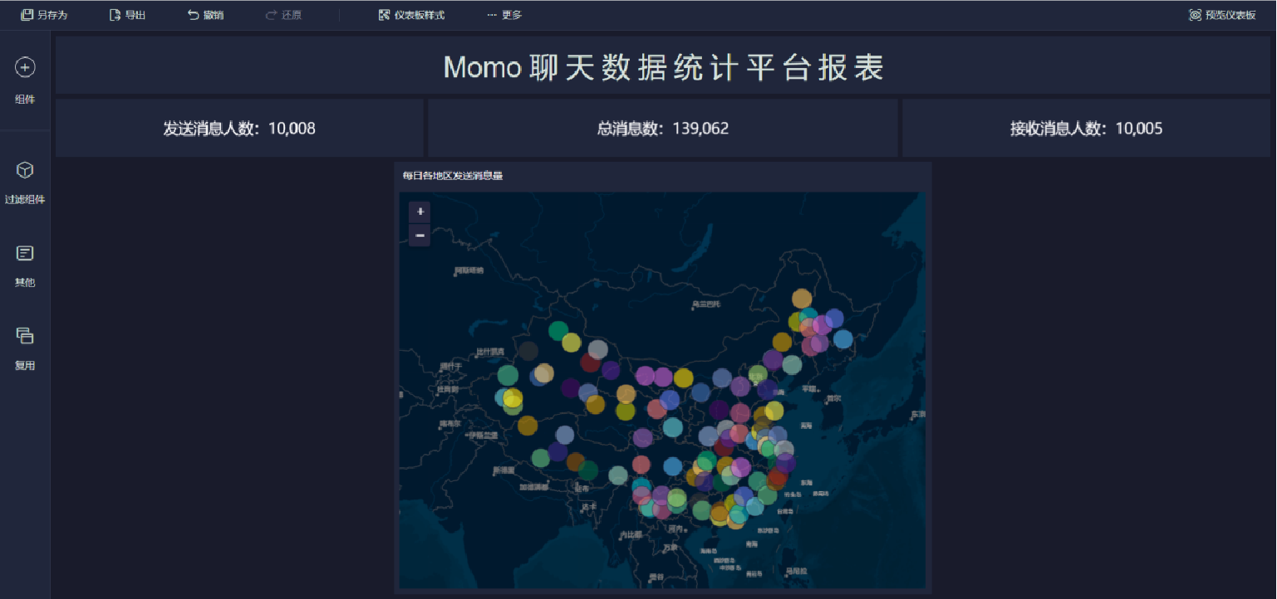Viewport: 1277px width, 599px height.
Task: Open 仪表板样式 dashboard style settings
Action: [411, 15]
